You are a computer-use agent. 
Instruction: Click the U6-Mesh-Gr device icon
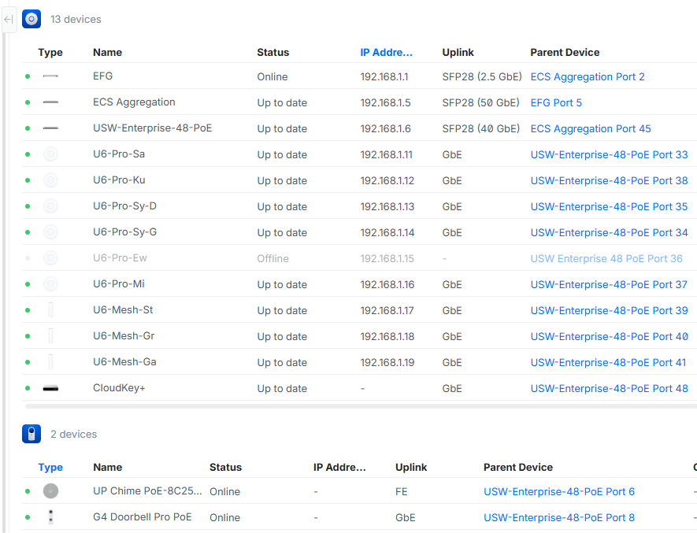(50, 336)
